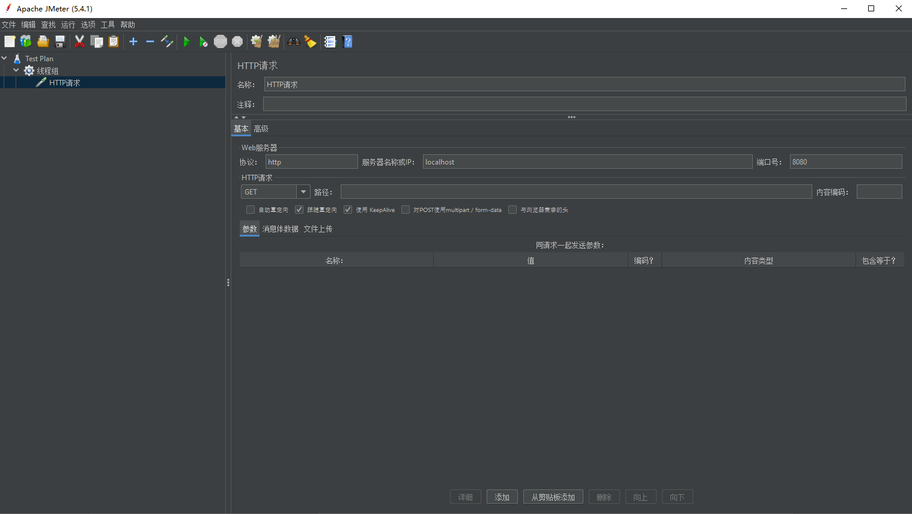This screenshot has height=514, width=912.
Task: Clear all results with double broom icon
Action: pos(274,41)
